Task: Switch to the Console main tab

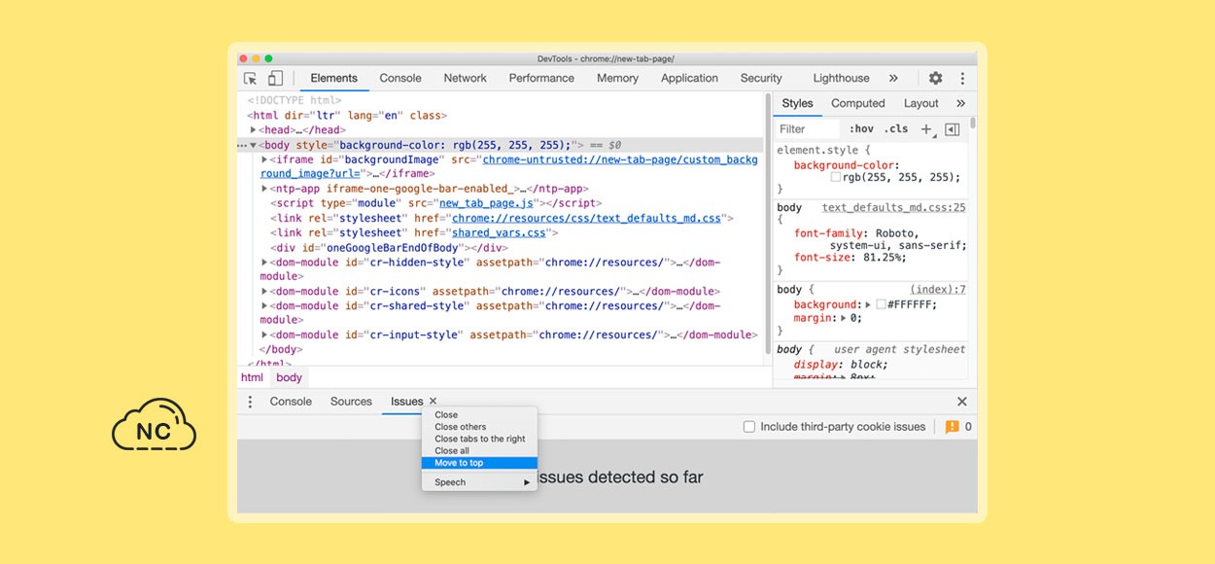Action: (x=400, y=79)
